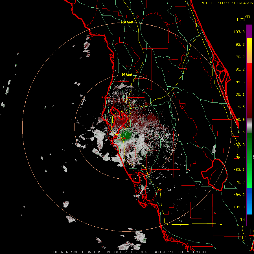254x254 pixels.
Task: Click the Super-Resolution Base Velocity caption
Action: point(128,252)
